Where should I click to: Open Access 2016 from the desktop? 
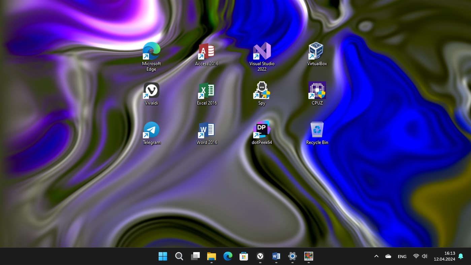(206, 51)
